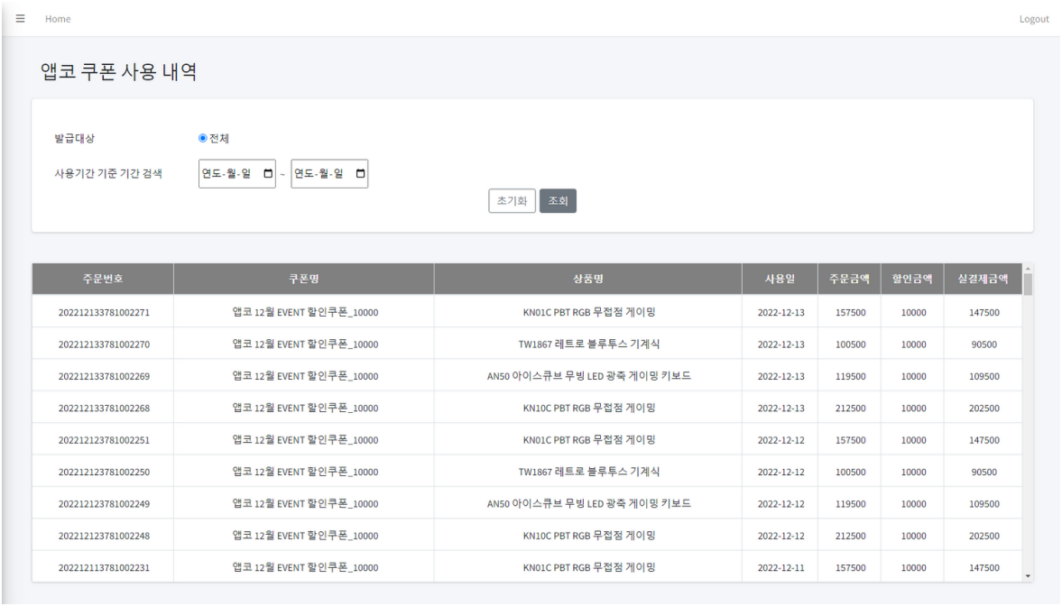Click the 할인금액 column header
Screen dimensions: 1062x606
pyautogui.click(x=912, y=279)
